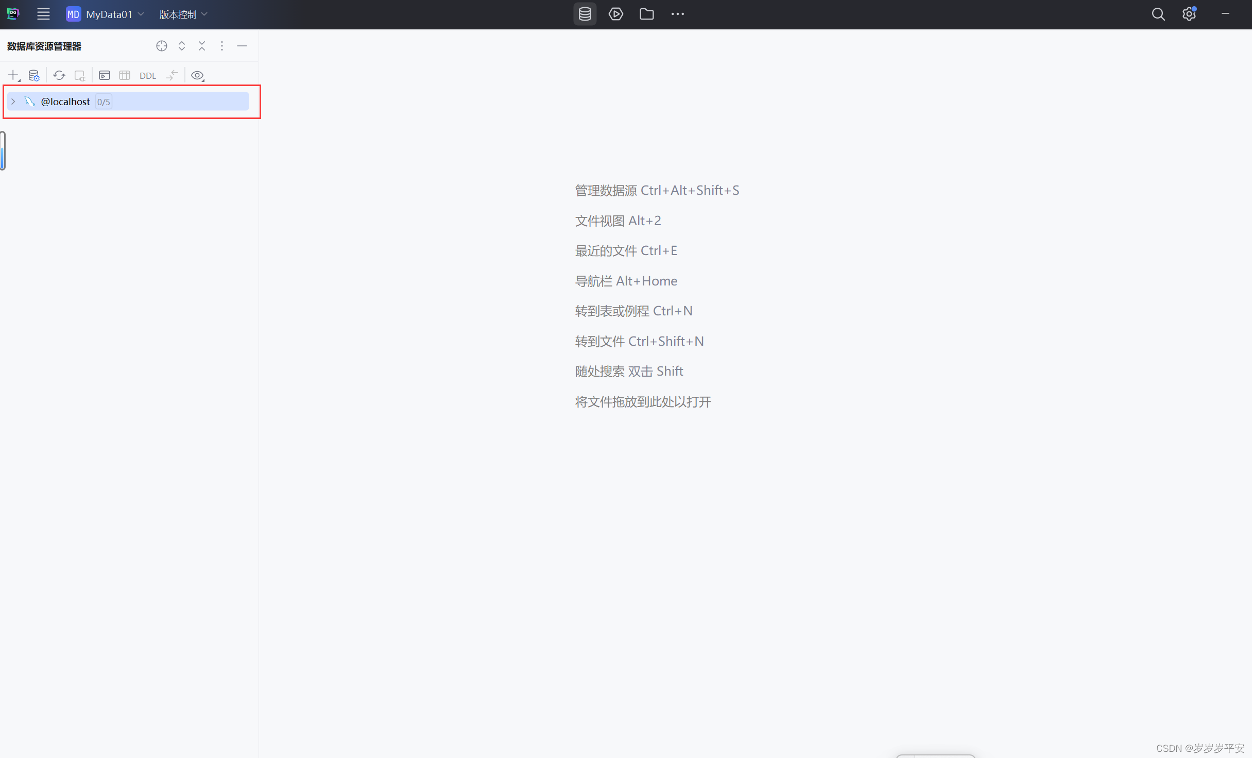This screenshot has height=758, width=1252.
Task: Click the deactivate data source icon
Action: pos(79,75)
